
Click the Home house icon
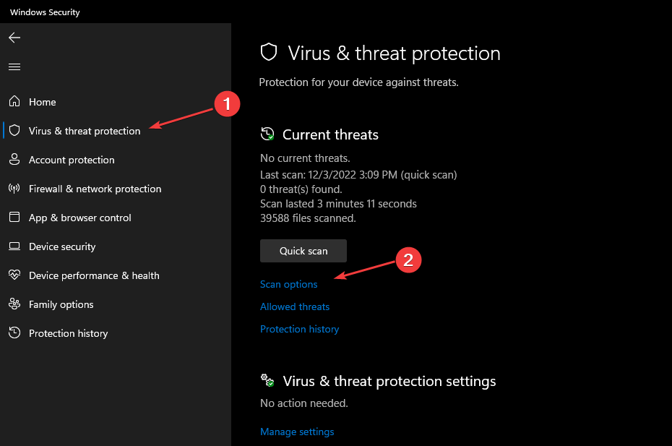coord(14,102)
